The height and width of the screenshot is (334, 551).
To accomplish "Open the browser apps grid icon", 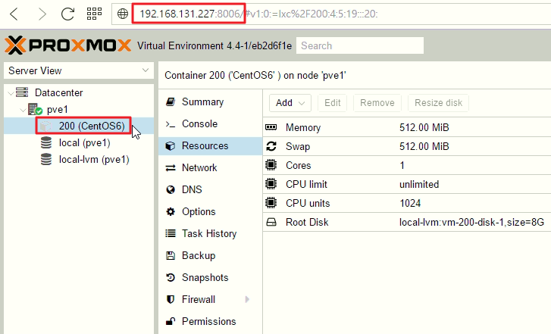I will click(x=94, y=14).
